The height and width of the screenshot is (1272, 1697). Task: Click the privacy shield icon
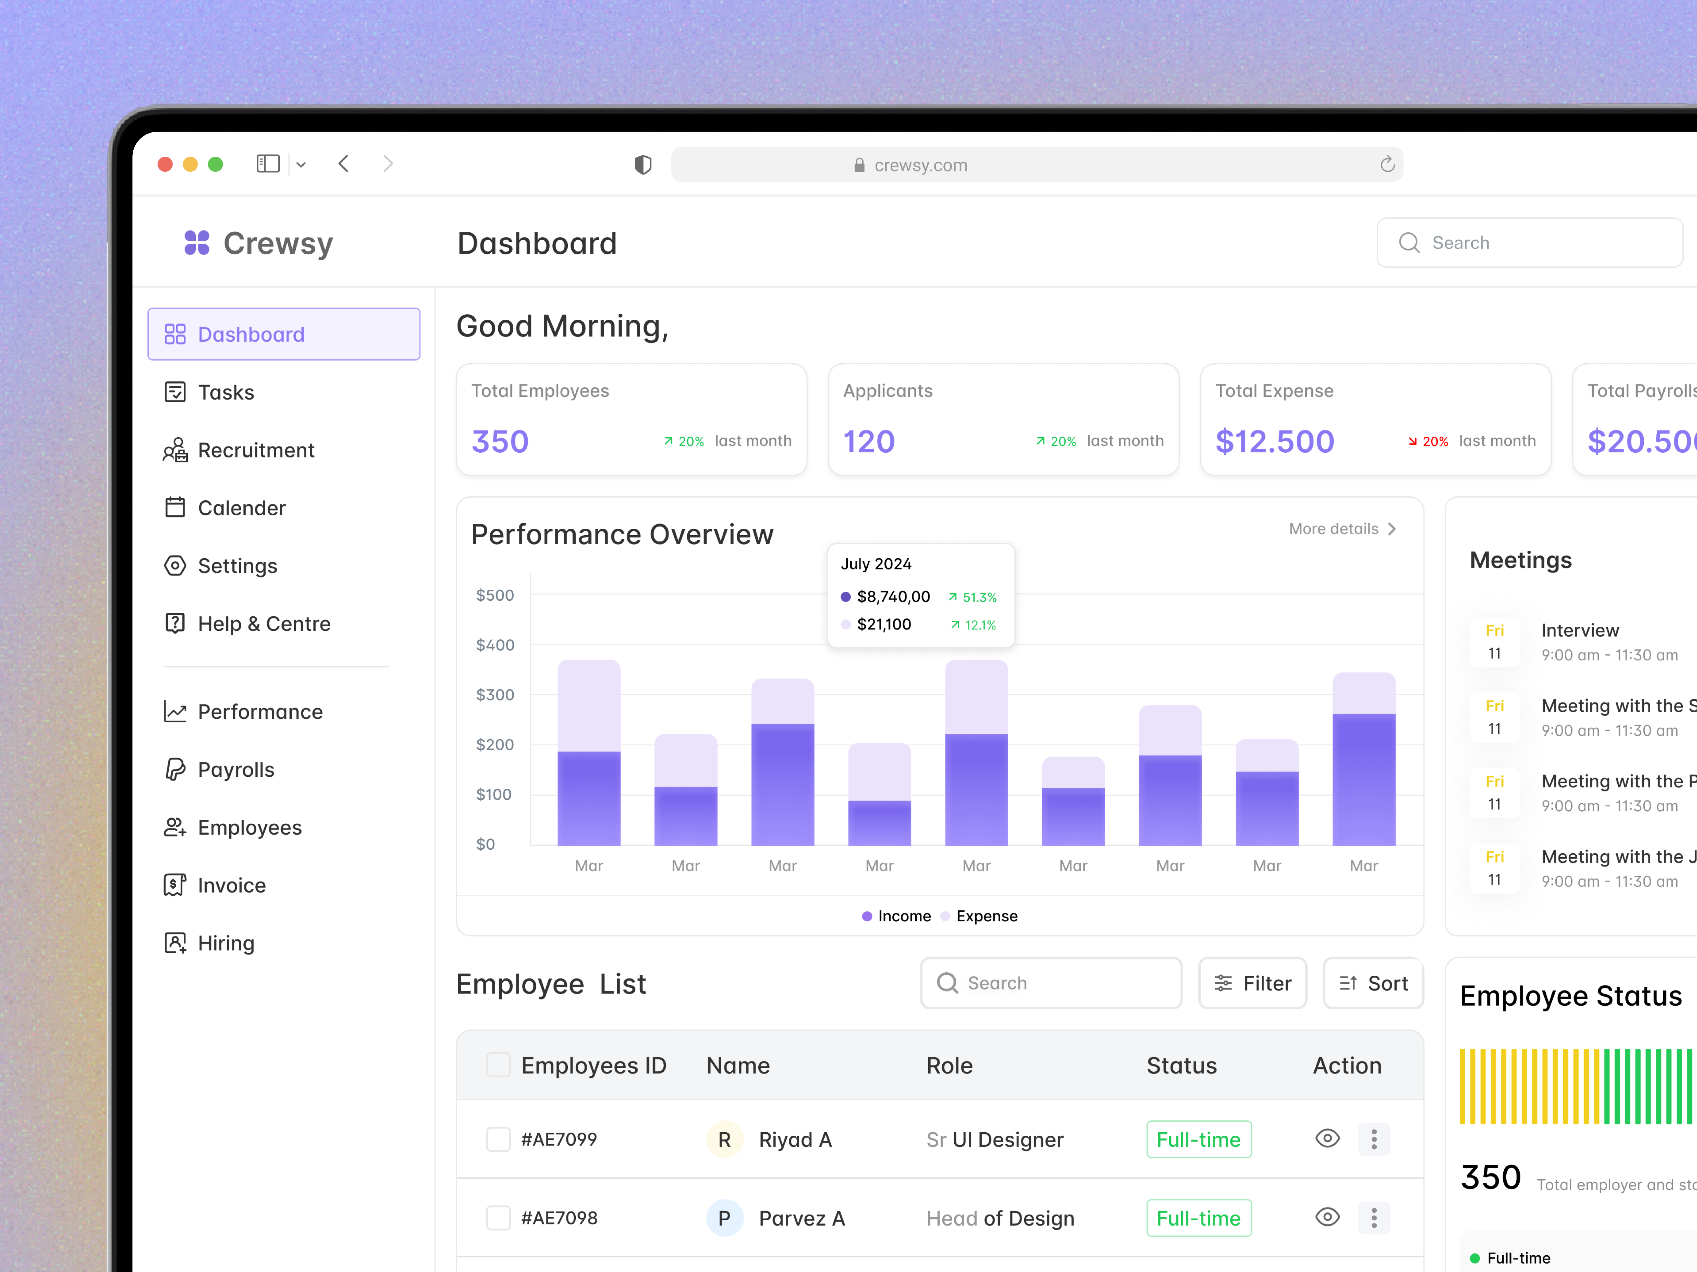(643, 165)
